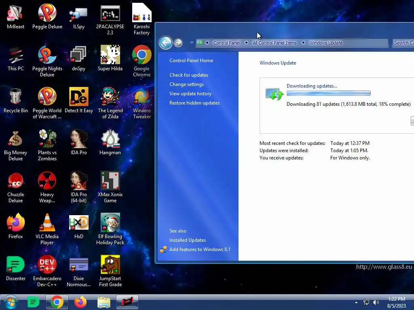414x310 pixels.
Task: Click the Windows Update shield icon
Action: click(x=275, y=94)
